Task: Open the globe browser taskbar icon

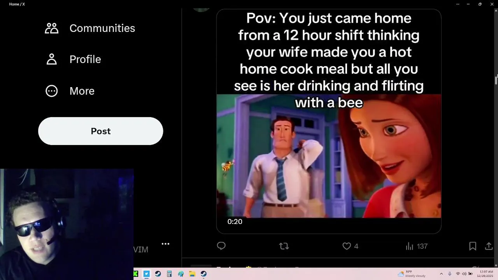Action: 181,274
